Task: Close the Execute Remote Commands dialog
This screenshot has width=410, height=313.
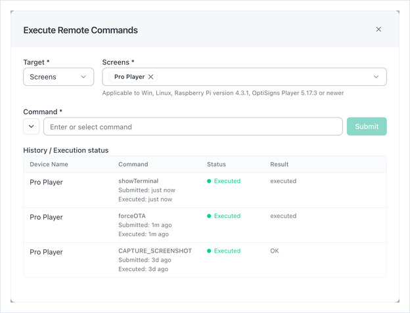Action: point(378,30)
